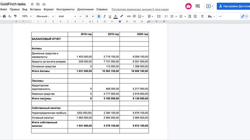Viewport: 250px width, 140px height.
Task: Open the Дополнения menu
Action: (x=85, y=9)
